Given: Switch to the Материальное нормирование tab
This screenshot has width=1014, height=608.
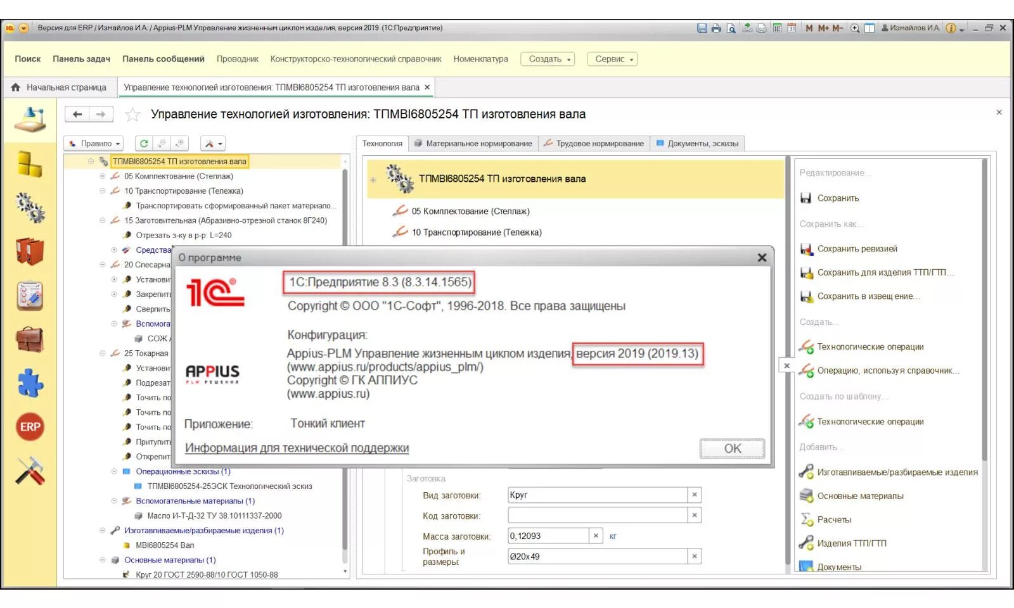Looking at the screenshot, I should (x=473, y=144).
